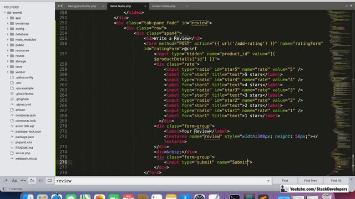Open the find history dropdown arrow
The image size is (355, 199).
[x=268, y=181]
